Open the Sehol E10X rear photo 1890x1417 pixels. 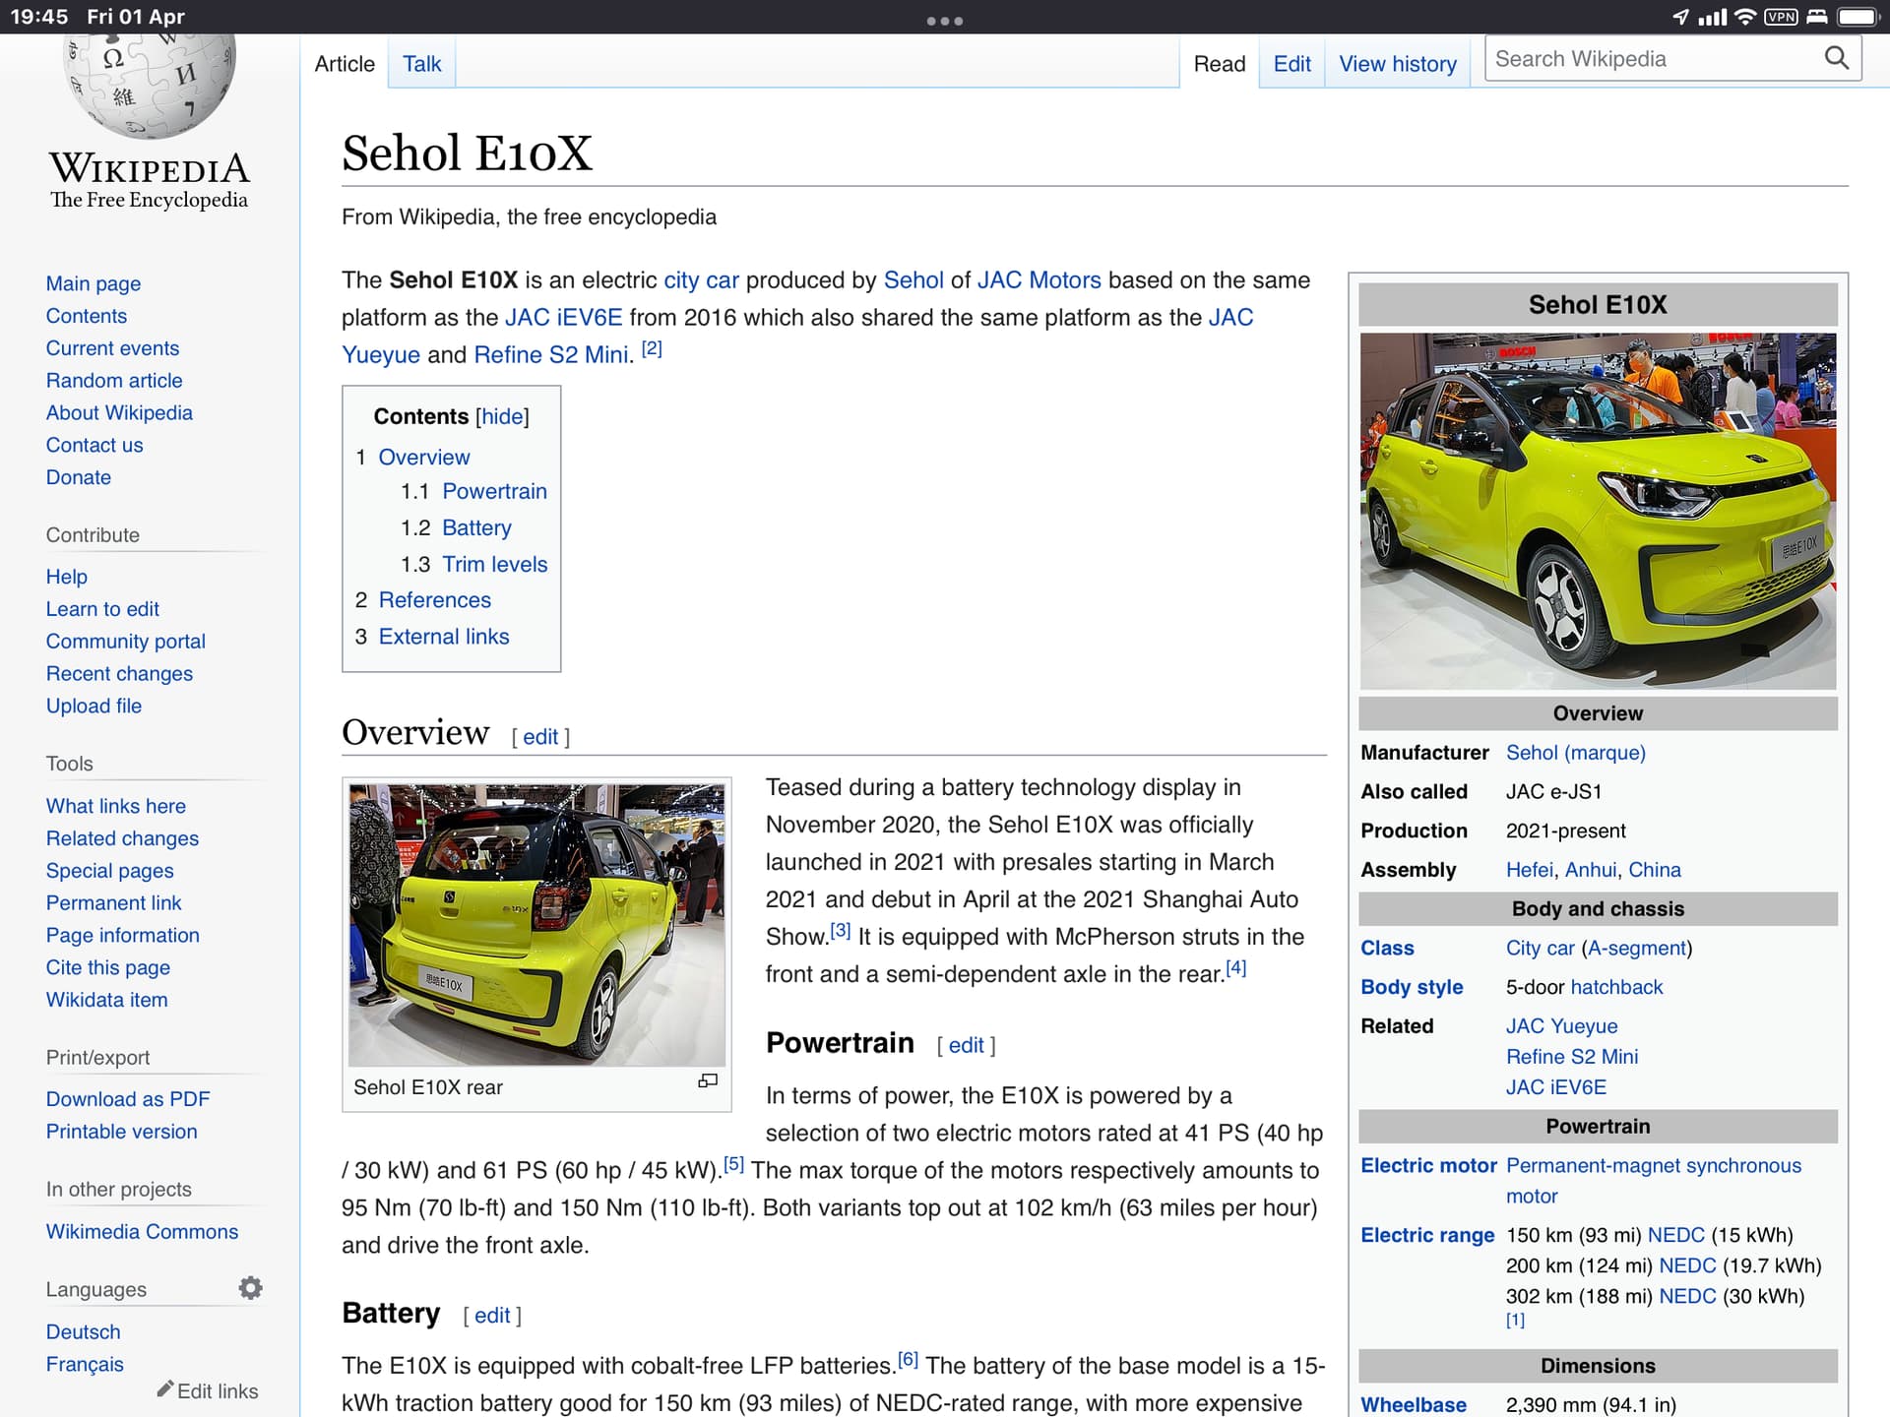(x=536, y=924)
